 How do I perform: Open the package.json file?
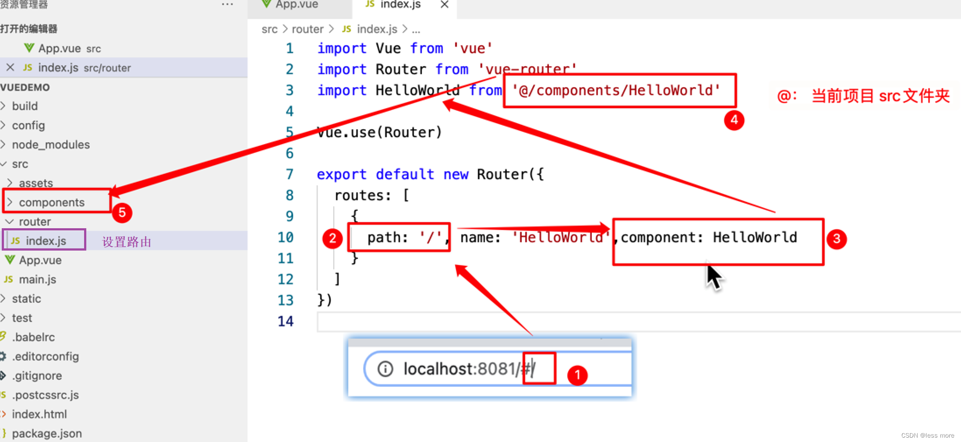coord(47,434)
